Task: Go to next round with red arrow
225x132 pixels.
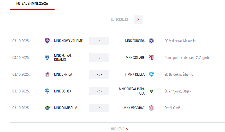Action: pos(138,20)
